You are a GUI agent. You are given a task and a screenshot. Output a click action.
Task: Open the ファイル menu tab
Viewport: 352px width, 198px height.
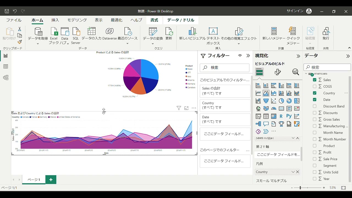pos(14,20)
